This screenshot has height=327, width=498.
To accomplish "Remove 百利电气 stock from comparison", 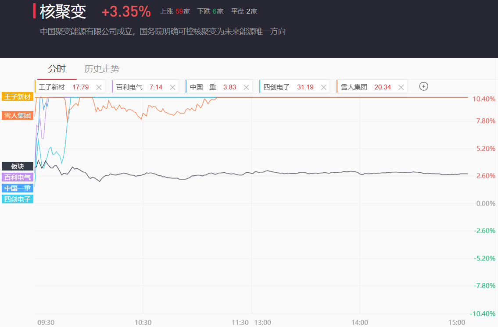I will pyautogui.click(x=172, y=87).
